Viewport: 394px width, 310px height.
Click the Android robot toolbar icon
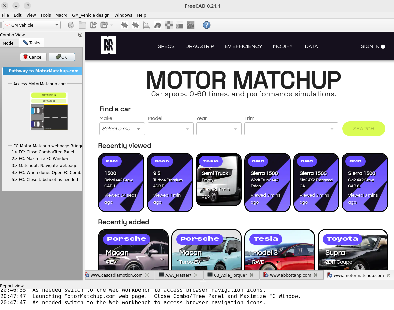pos(158,25)
